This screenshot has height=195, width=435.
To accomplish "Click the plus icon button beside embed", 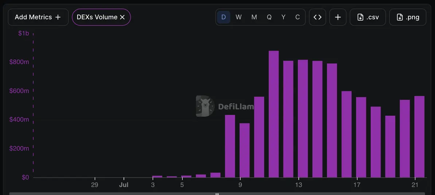I will [338, 17].
